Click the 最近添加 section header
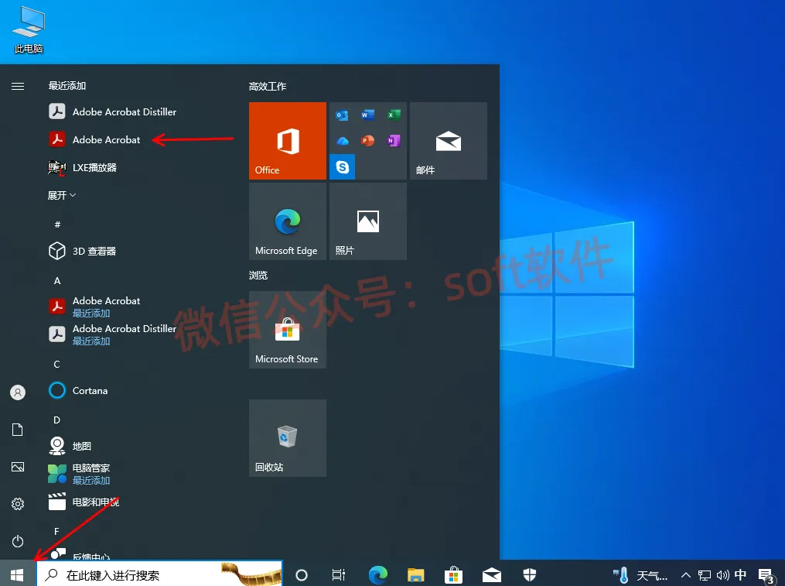 [67, 86]
